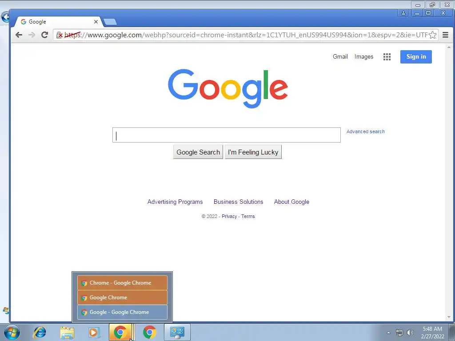Click I'm Feeling Lucky button
455x341 pixels.
point(253,152)
